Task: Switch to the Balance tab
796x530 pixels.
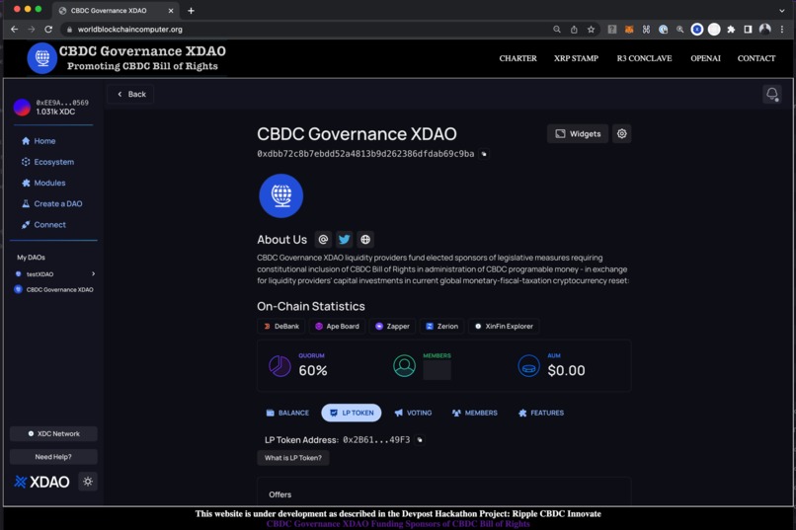Action: [287, 413]
